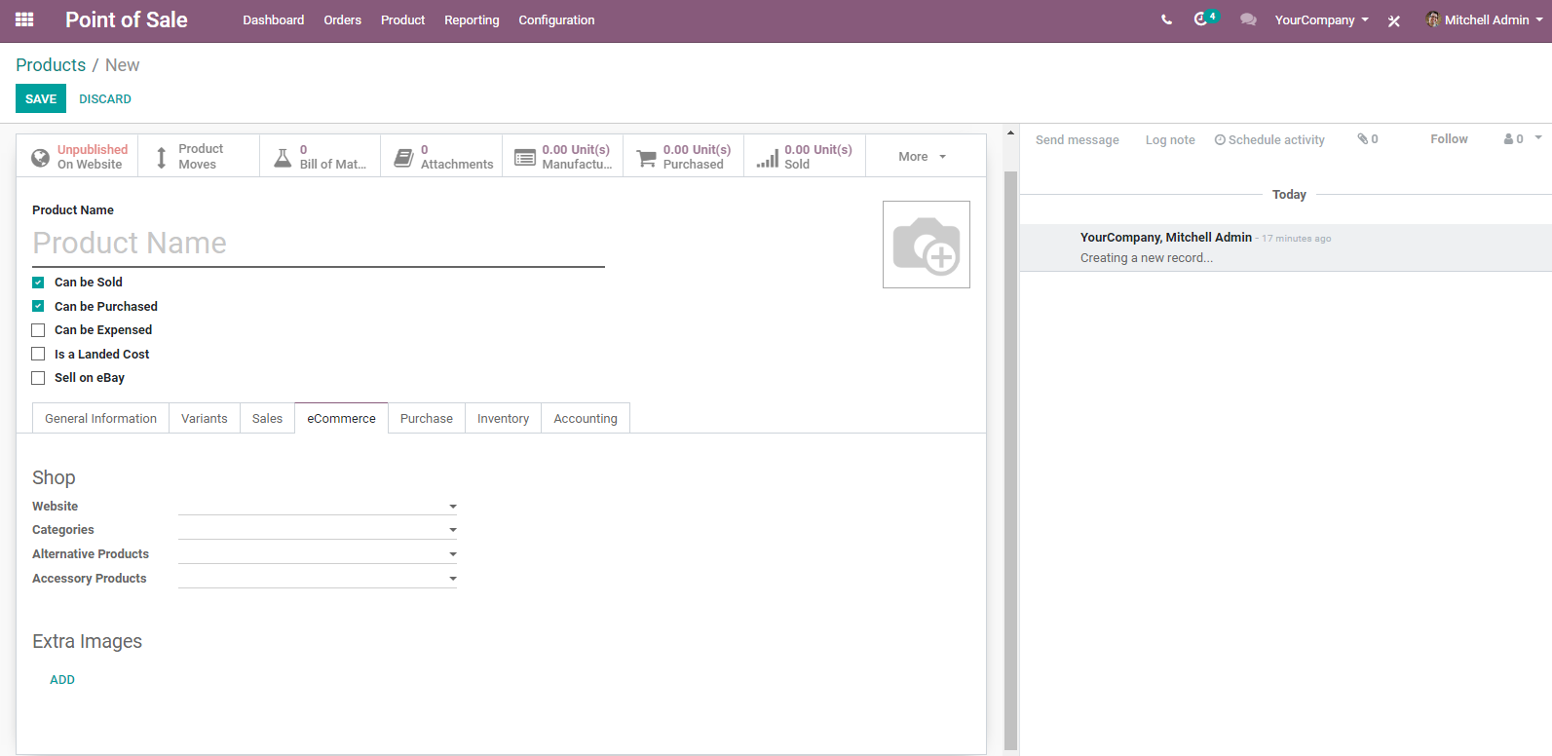Toggle the Can be Sold checkbox
This screenshot has height=756, width=1552.
[x=38, y=283]
